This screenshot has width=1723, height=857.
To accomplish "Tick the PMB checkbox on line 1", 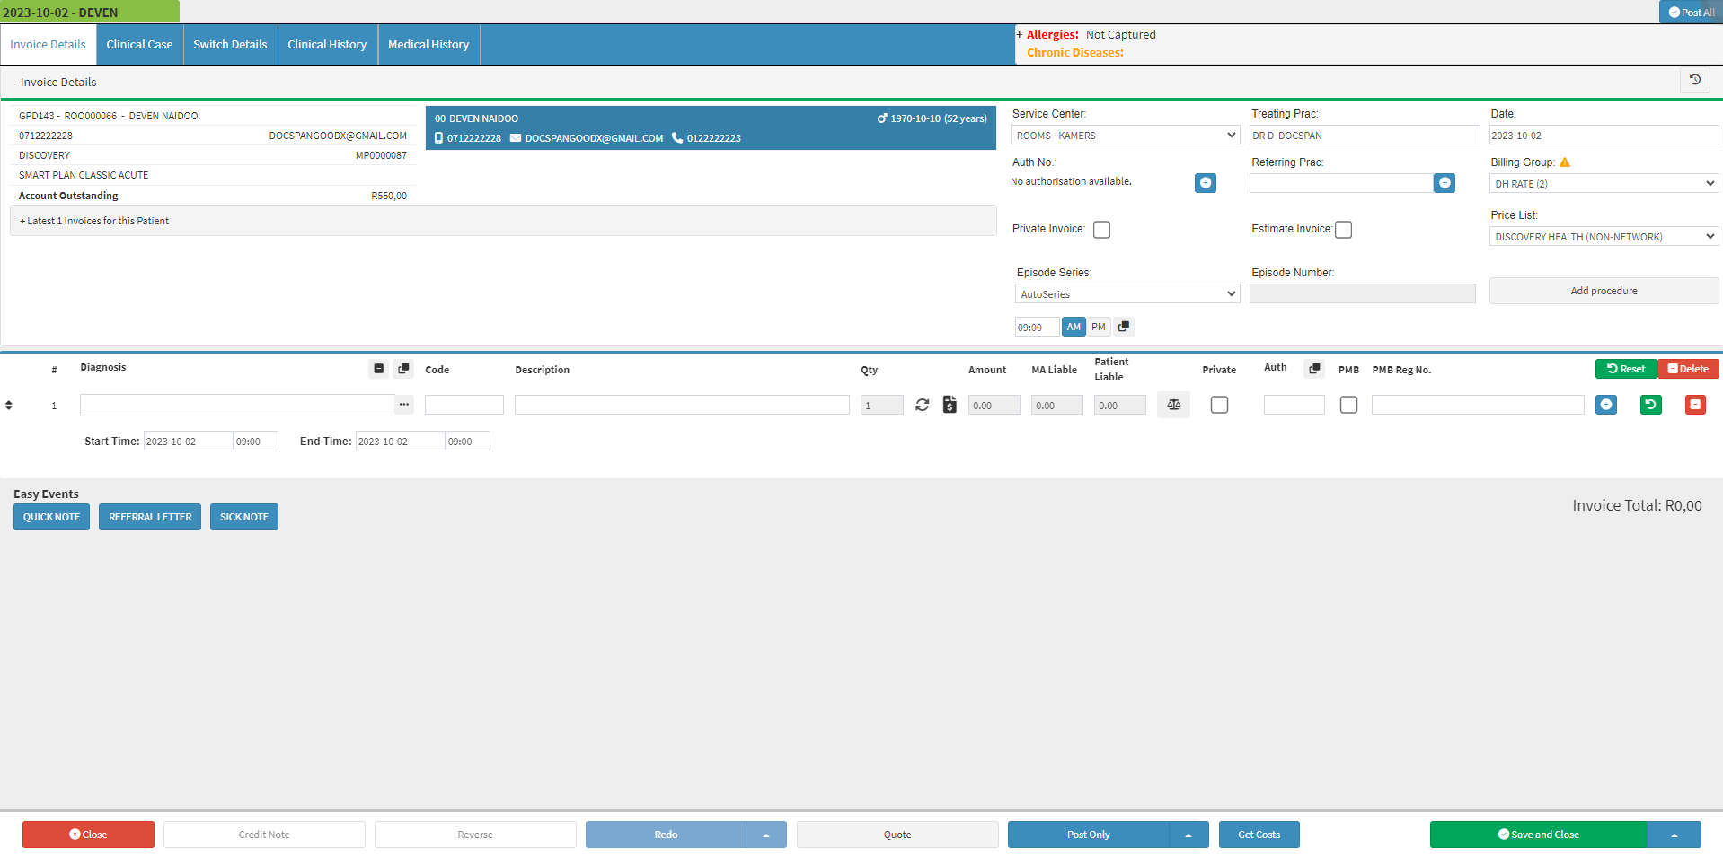I will click(1348, 405).
